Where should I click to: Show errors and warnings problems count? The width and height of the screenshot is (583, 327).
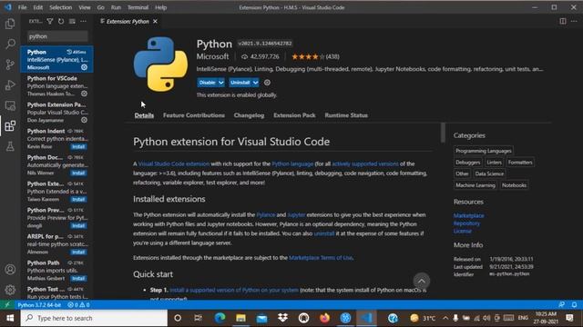tap(78, 305)
